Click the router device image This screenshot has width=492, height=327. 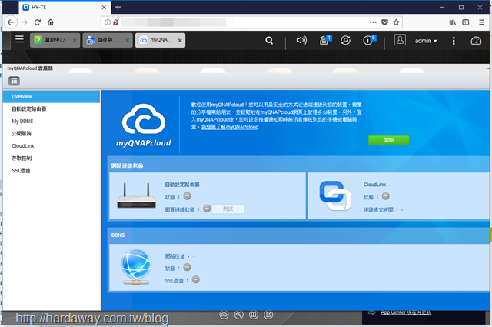point(136,195)
